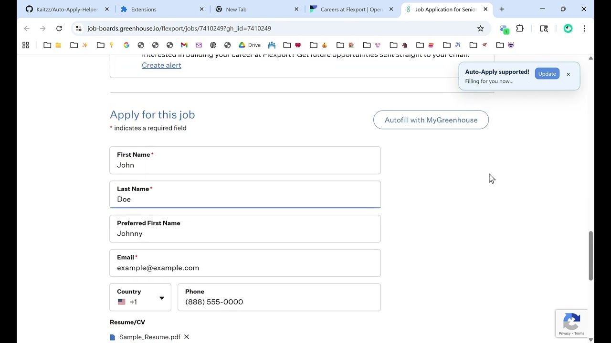Open the ChatGPT bookmark icon
Image resolution: width=611 pixels, height=343 pixels.
click(213, 45)
